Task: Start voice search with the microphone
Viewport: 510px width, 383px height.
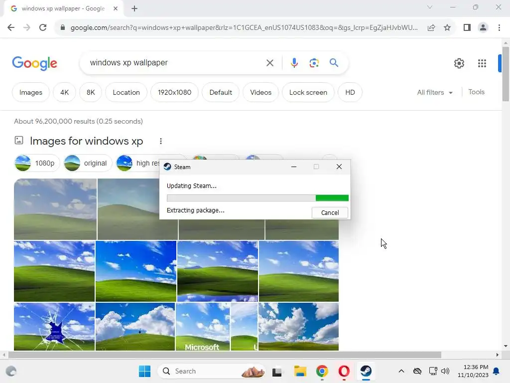Action: pyautogui.click(x=294, y=63)
